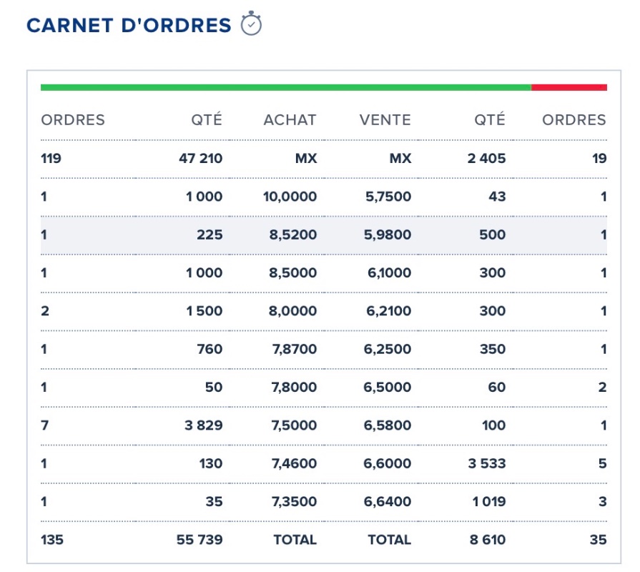Click the sell quantity 3 533
Image resolution: width=640 pixels, height=572 pixels.
(x=487, y=463)
